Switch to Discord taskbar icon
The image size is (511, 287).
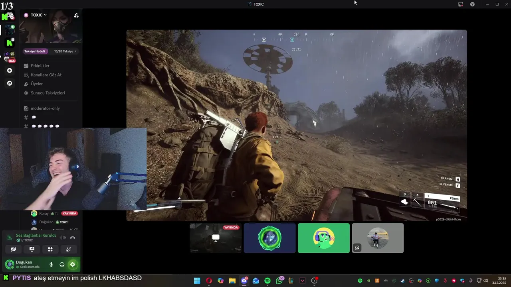click(x=244, y=281)
